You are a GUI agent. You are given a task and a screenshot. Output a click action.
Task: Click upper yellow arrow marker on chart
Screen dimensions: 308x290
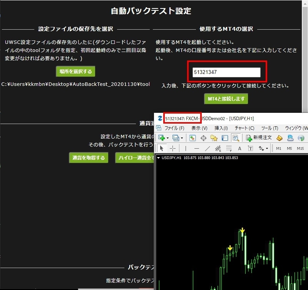coord(243,230)
